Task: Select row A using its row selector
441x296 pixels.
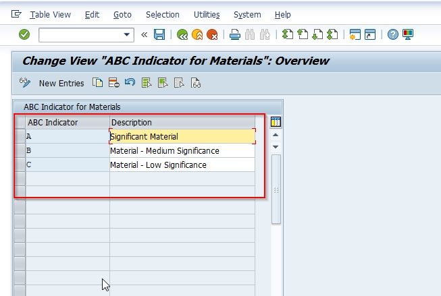Action: (20, 136)
